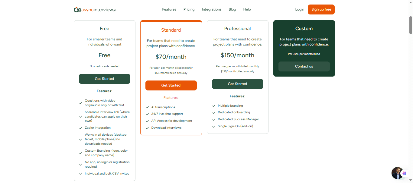Visit the Blog section
The height and width of the screenshot is (183, 413).
click(x=232, y=9)
